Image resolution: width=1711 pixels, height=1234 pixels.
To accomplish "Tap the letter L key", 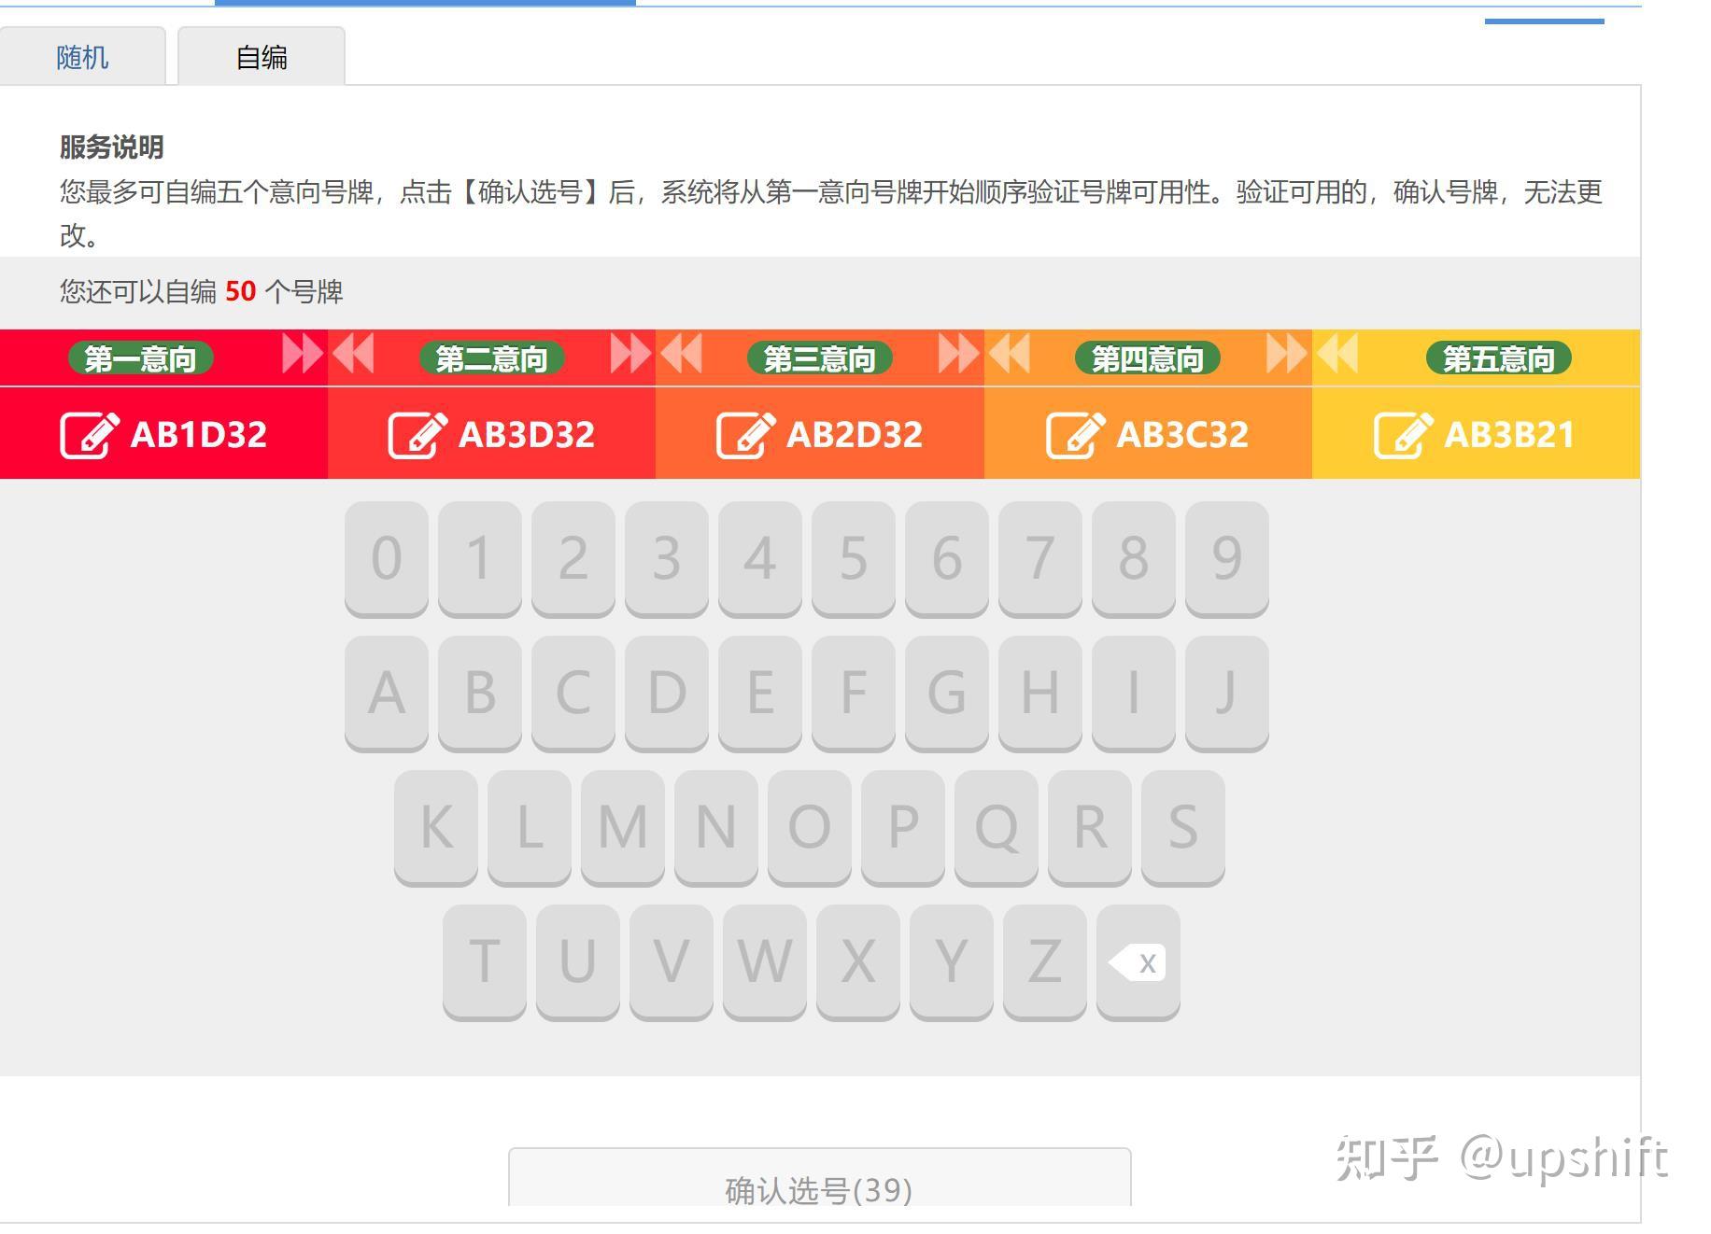I will coord(530,828).
